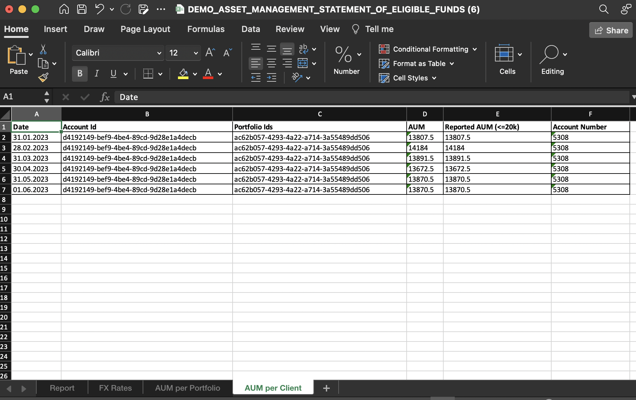Open the Home icon in title bar
Viewport: 636px width, 400px height.
64,9
